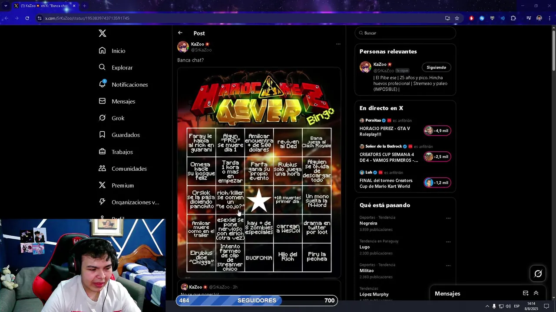The width and height of the screenshot is (556, 312).
Task: Open the Chrome tab search dropdown
Action: (6, 6)
